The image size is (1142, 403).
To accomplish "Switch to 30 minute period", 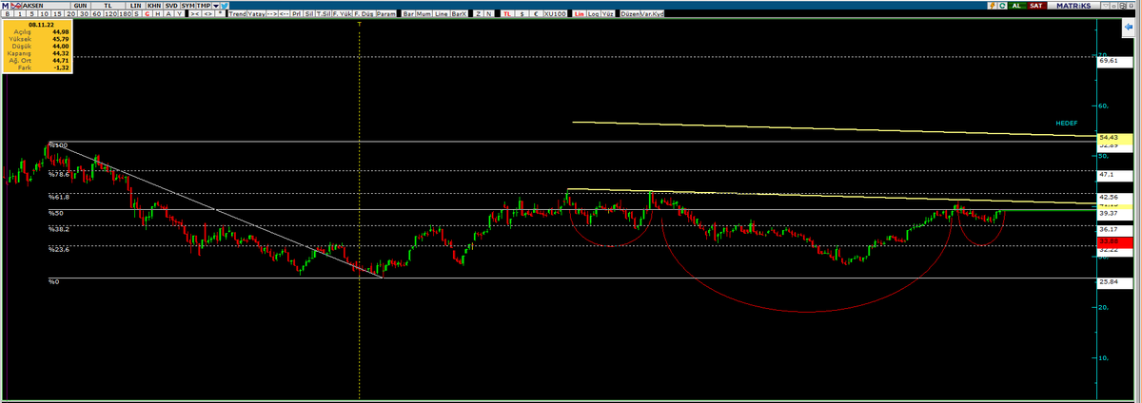I will coord(84,14).
